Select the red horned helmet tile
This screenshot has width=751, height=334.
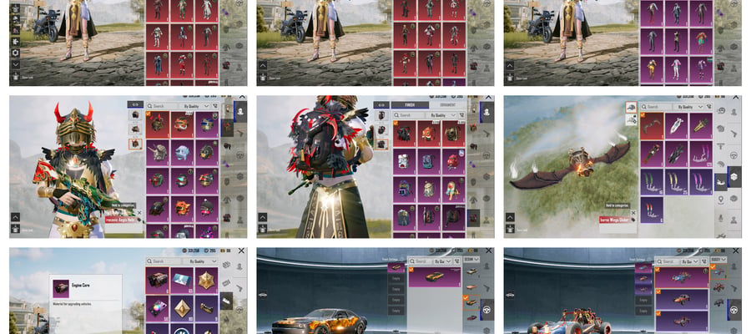(x=158, y=124)
